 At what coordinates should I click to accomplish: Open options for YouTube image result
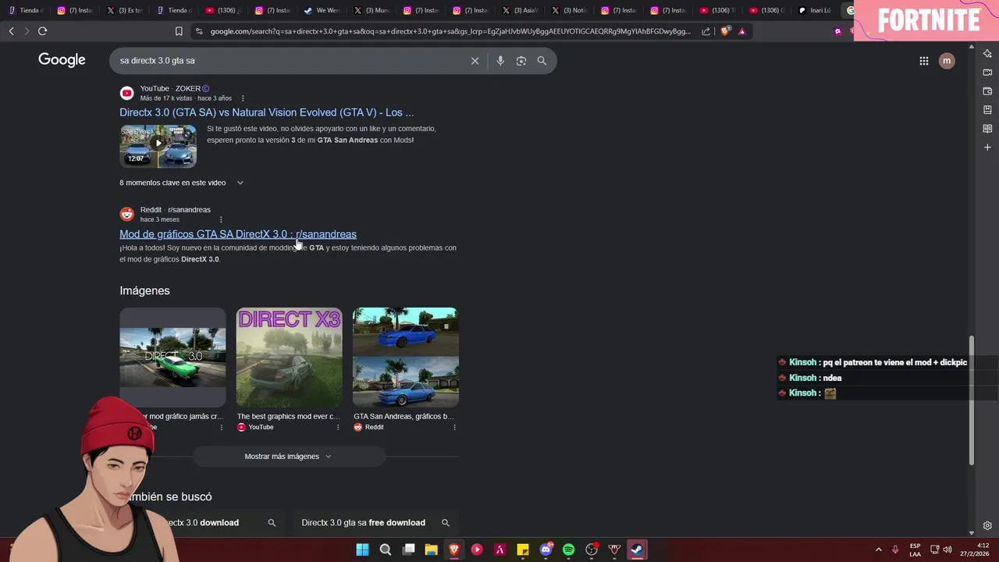[x=338, y=427]
